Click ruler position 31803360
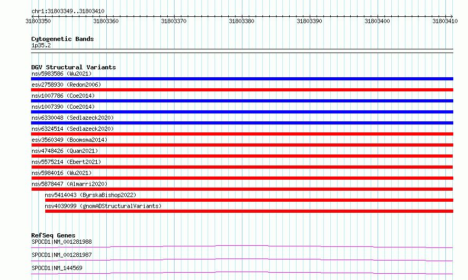468x280 pixels. click(x=106, y=21)
